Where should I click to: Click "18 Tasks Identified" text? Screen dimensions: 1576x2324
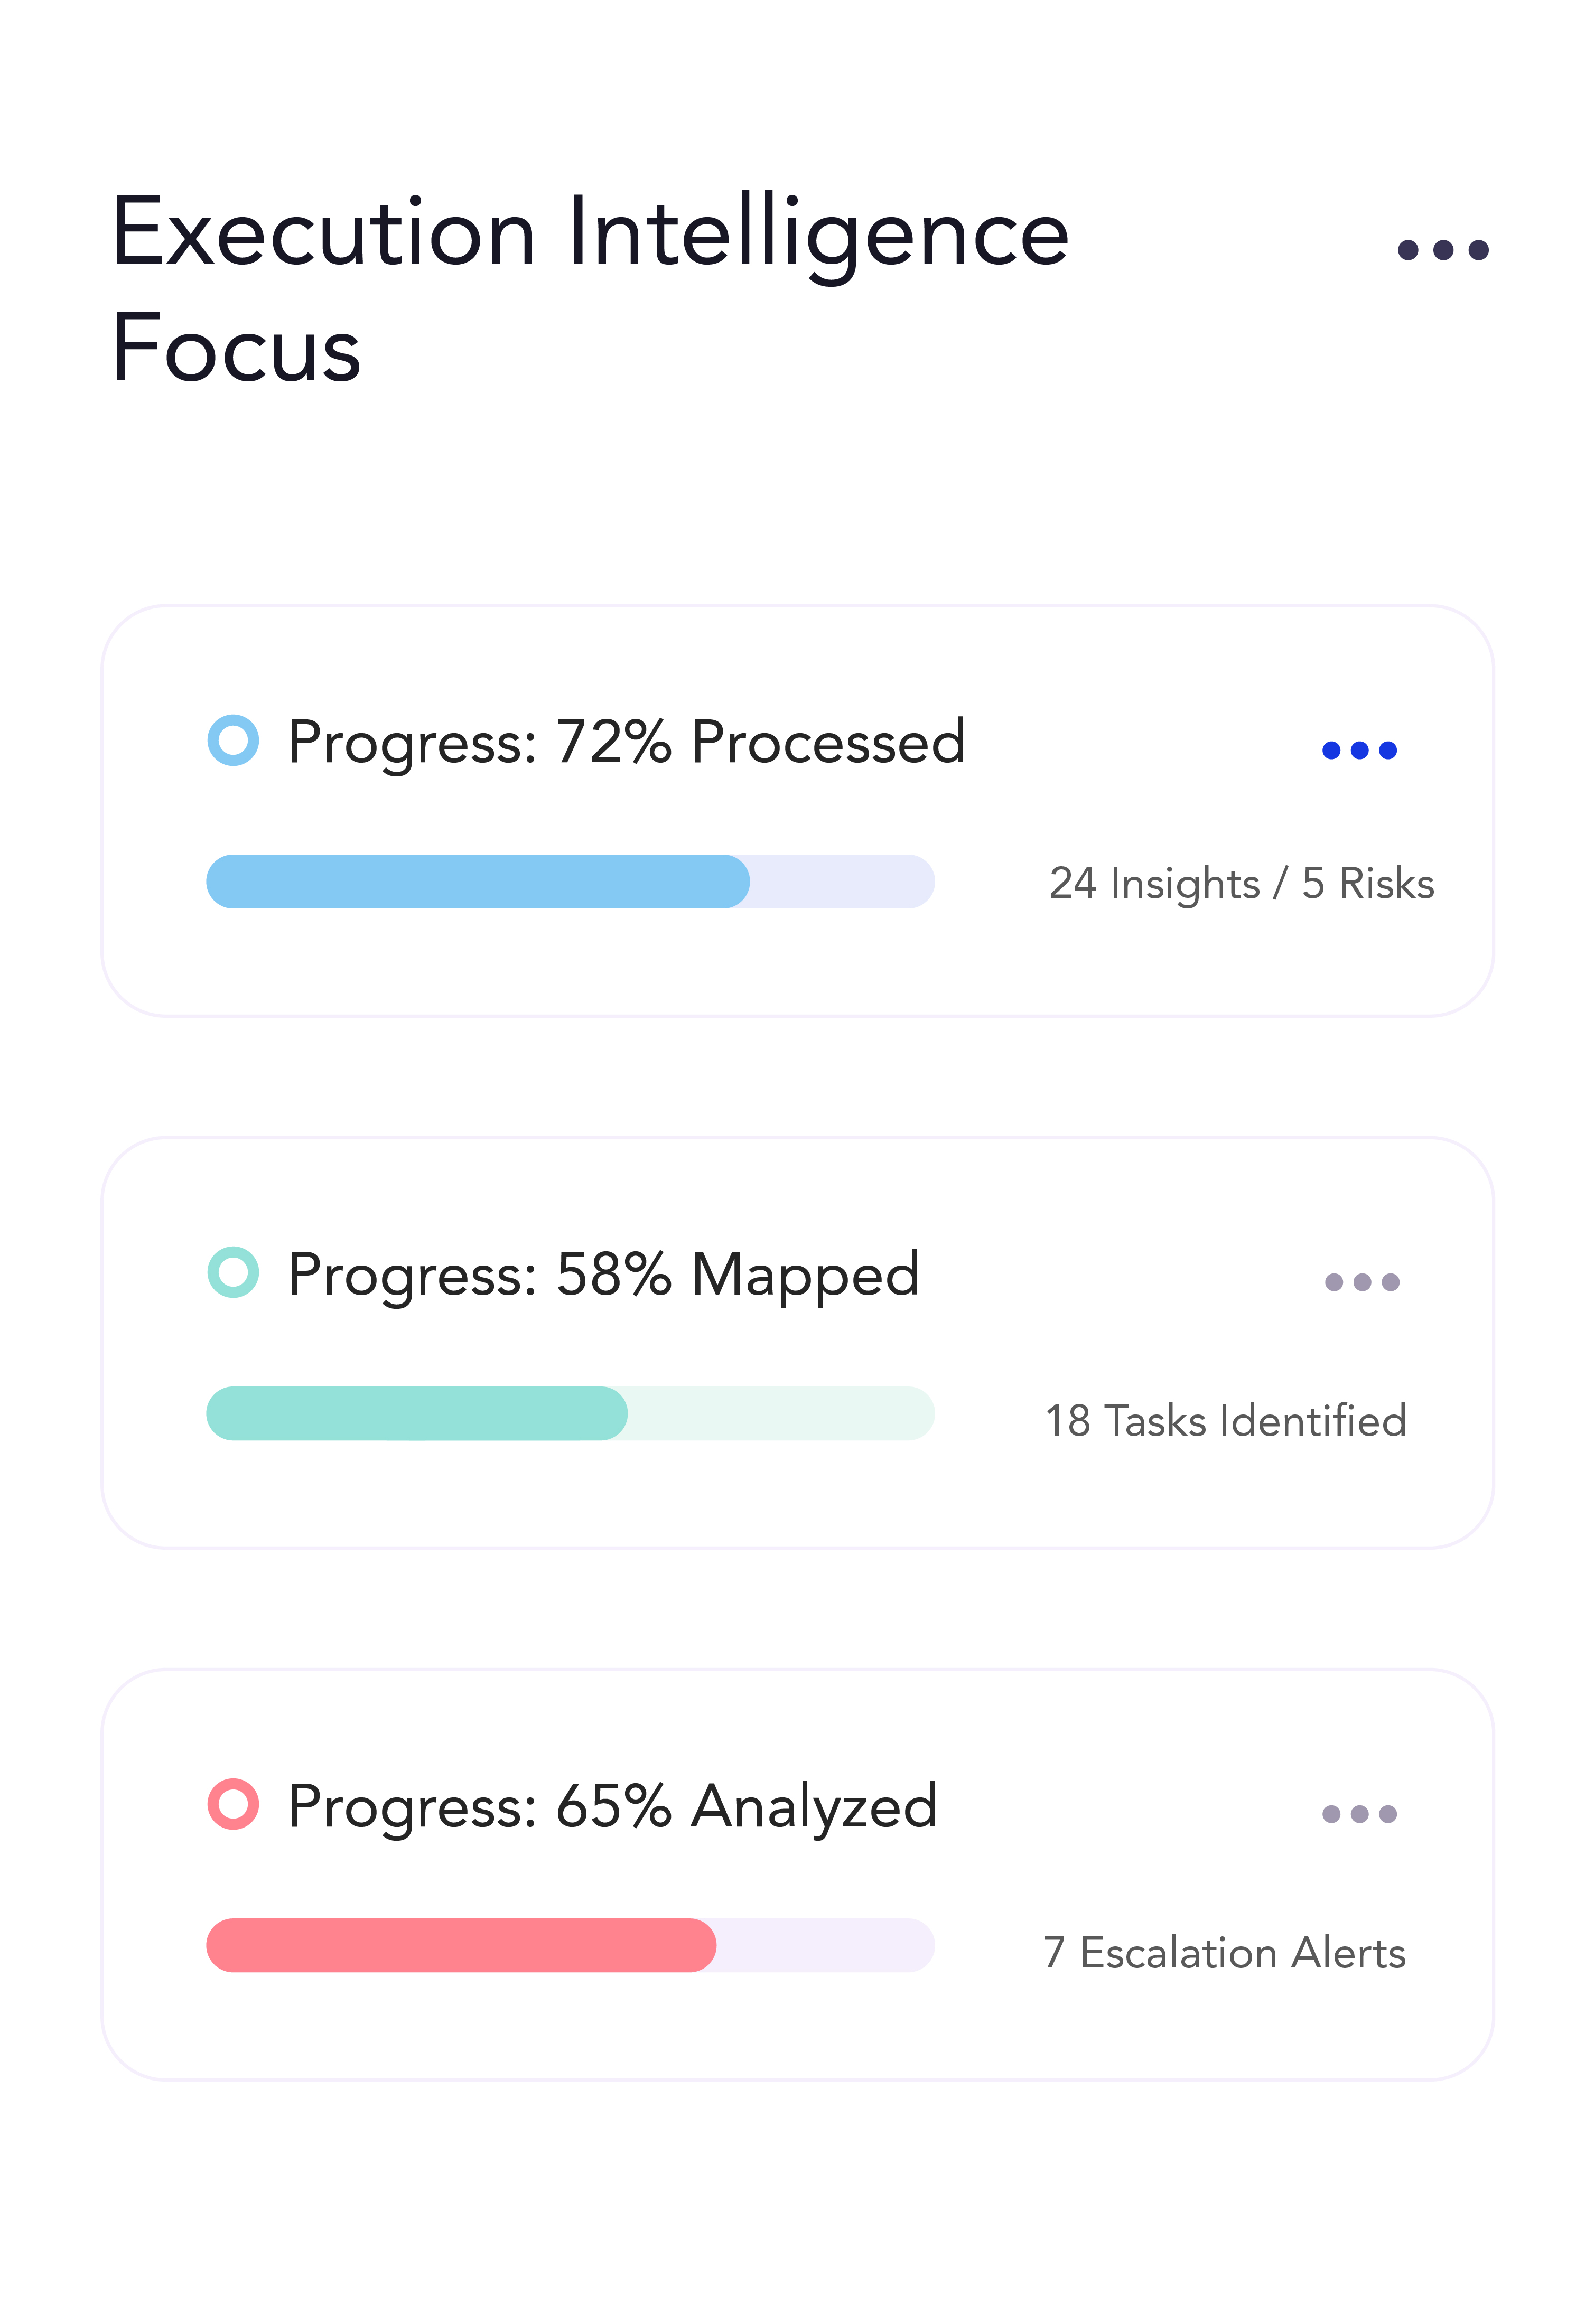click(x=1225, y=1421)
